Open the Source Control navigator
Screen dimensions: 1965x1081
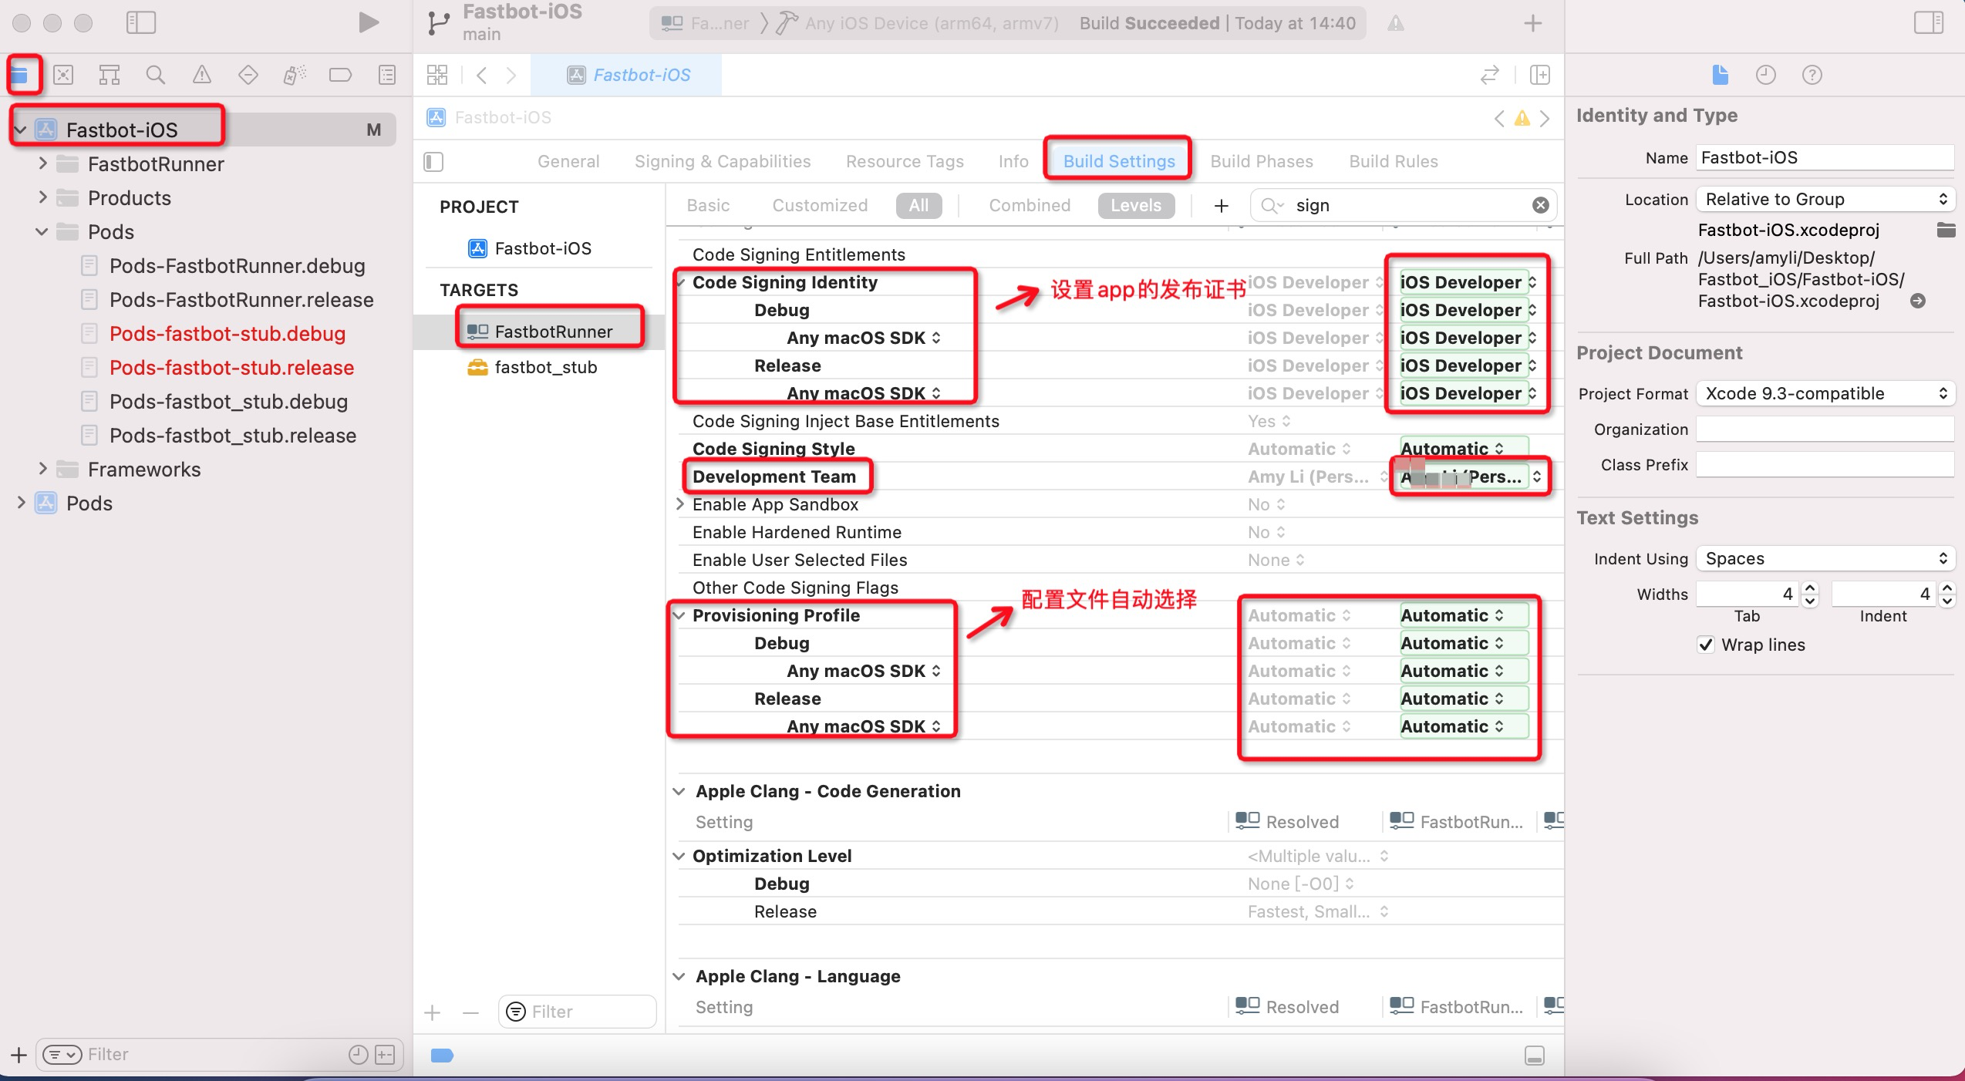tap(63, 75)
